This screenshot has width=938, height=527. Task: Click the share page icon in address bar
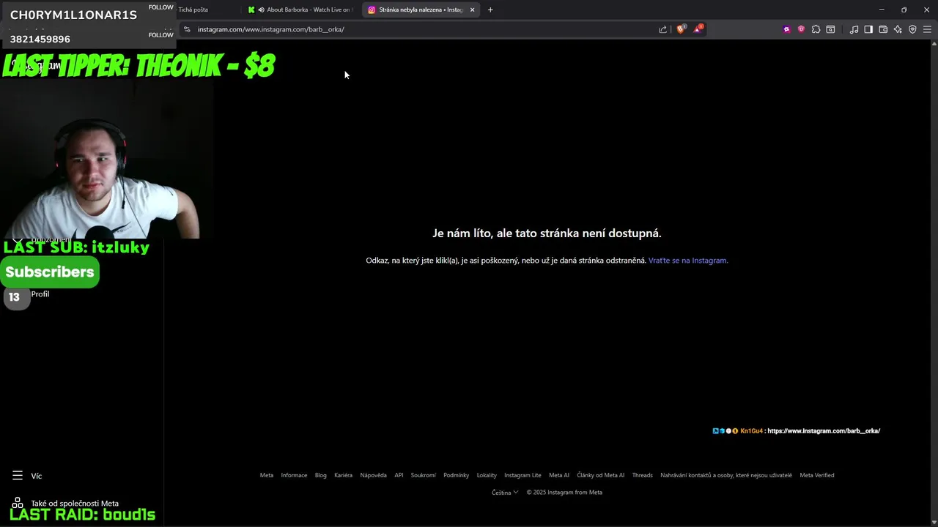click(663, 29)
